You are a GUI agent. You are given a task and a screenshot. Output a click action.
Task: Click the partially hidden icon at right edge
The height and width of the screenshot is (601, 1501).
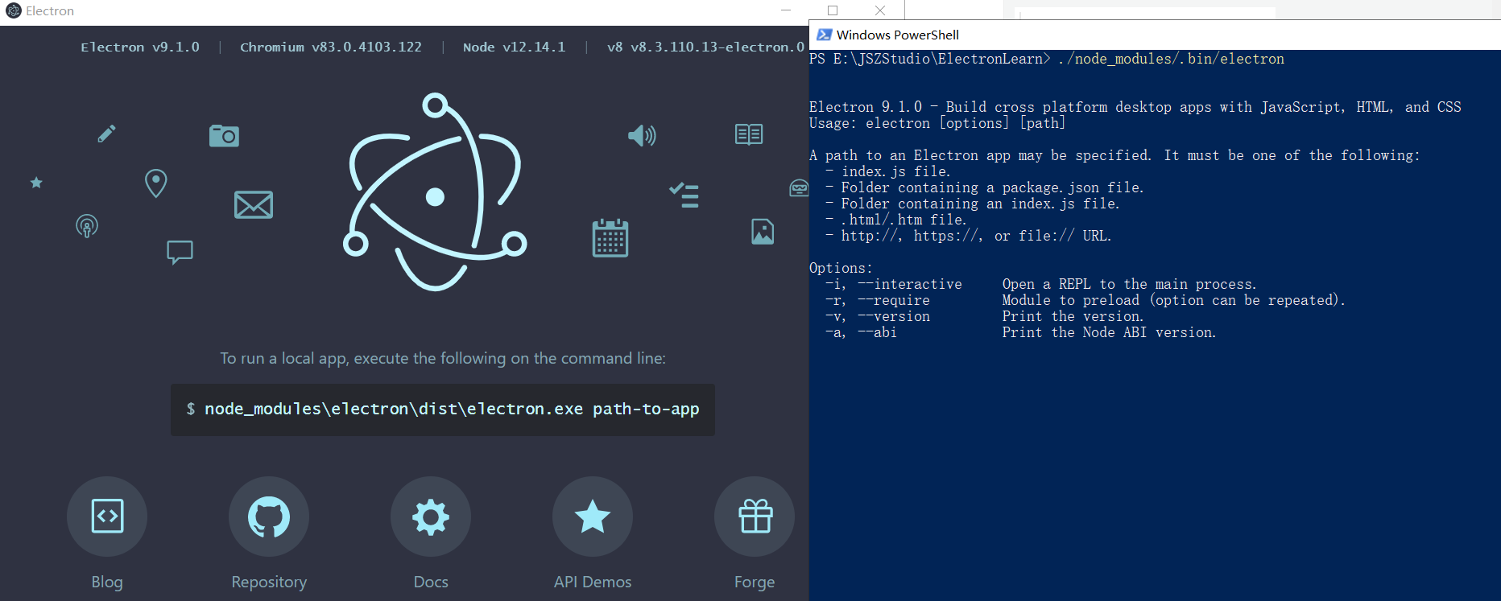799,188
